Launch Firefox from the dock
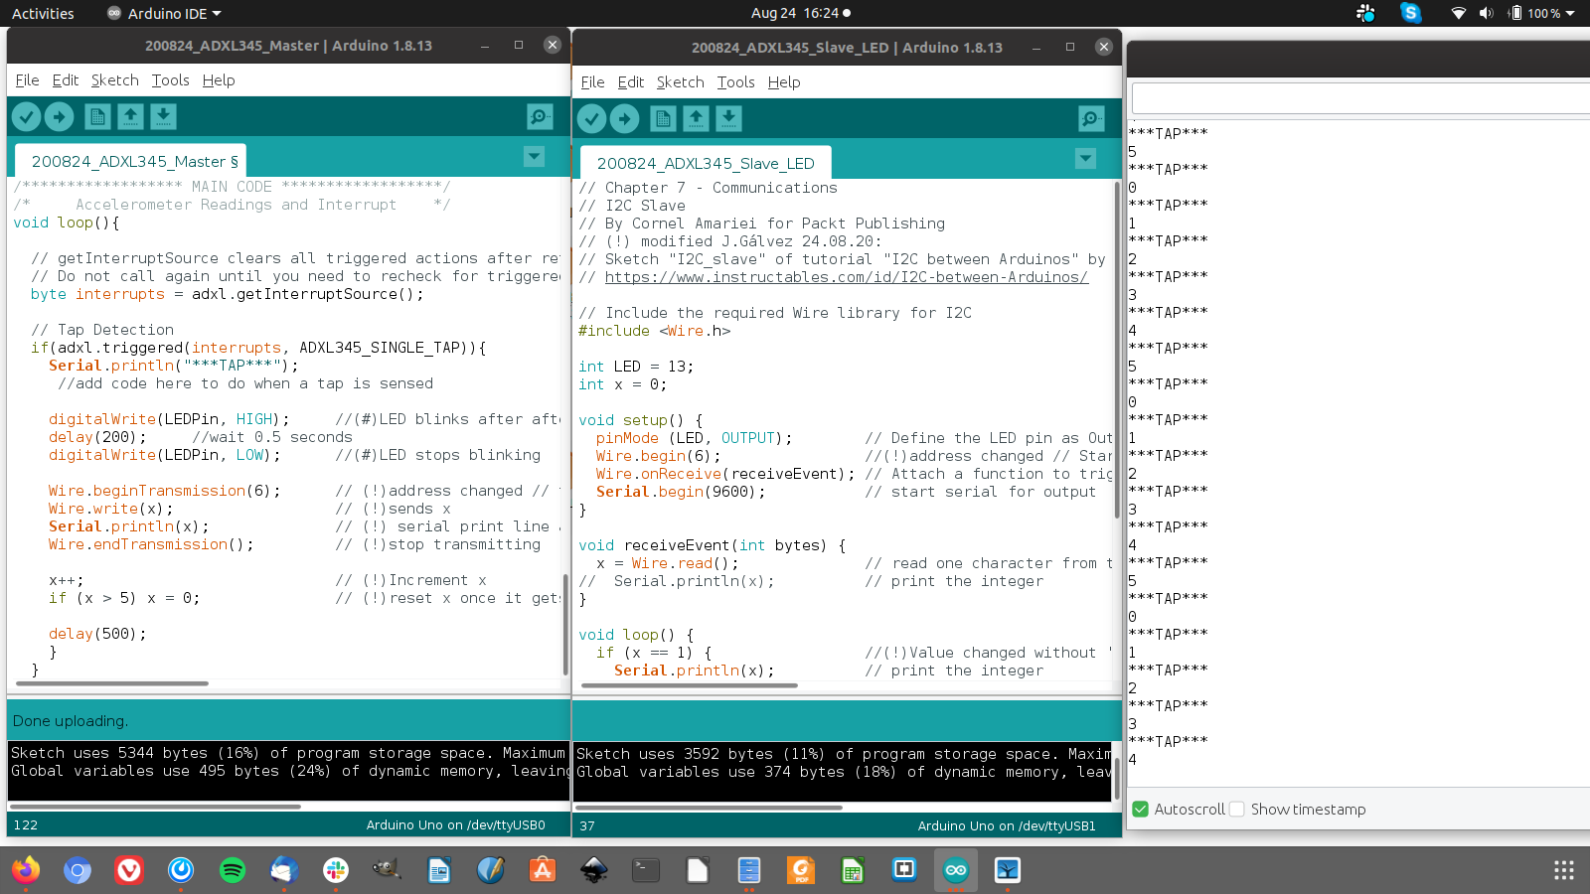The width and height of the screenshot is (1590, 894). [x=26, y=871]
